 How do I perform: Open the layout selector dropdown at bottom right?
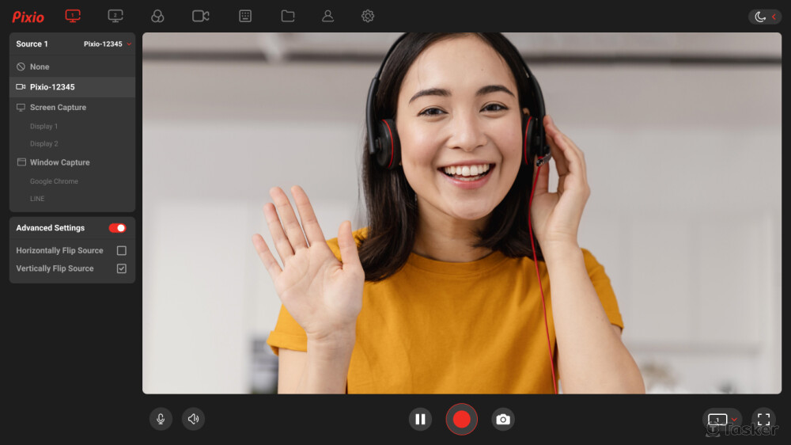tap(722, 420)
